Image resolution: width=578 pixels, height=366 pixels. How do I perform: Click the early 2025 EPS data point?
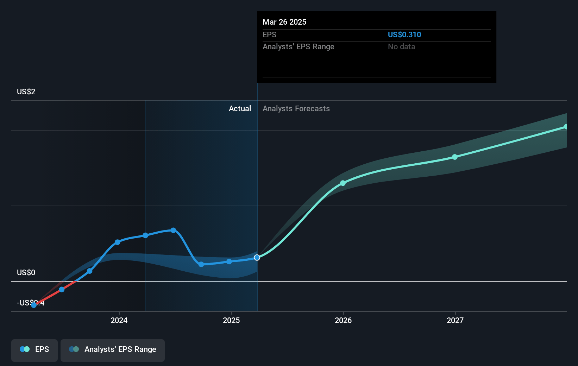click(x=229, y=261)
